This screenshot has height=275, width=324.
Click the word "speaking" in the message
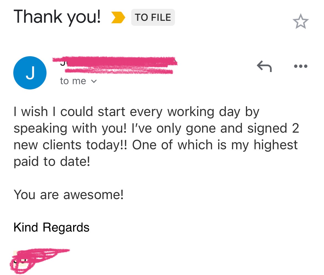click(x=40, y=129)
